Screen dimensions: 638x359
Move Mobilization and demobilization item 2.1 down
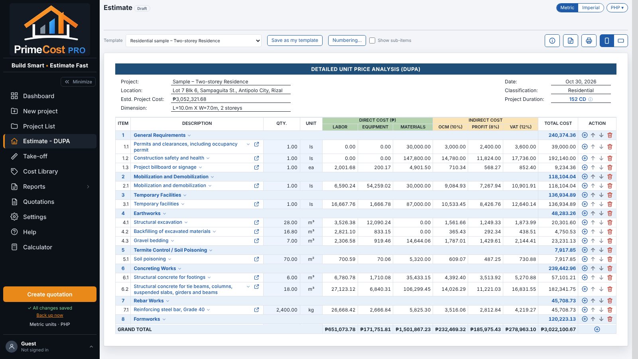(x=601, y=186)
